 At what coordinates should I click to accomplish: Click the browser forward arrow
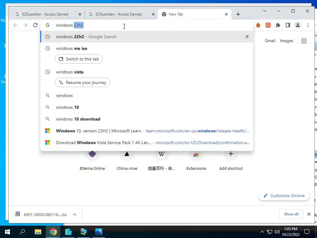tap(25, 25)
